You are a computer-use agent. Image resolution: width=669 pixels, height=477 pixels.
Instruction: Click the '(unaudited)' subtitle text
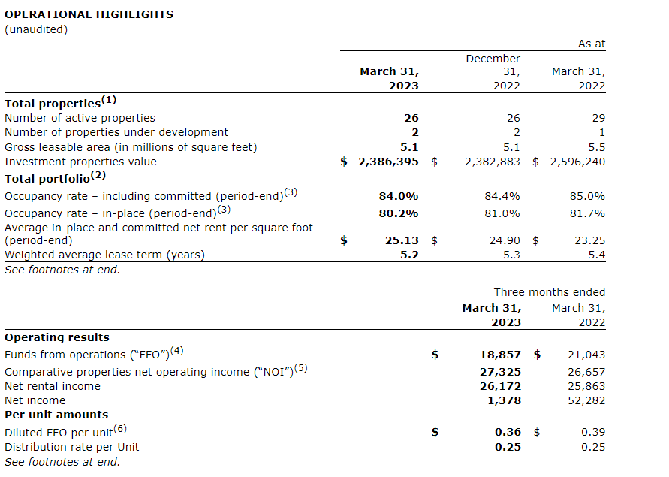click(x=36, y=29)
